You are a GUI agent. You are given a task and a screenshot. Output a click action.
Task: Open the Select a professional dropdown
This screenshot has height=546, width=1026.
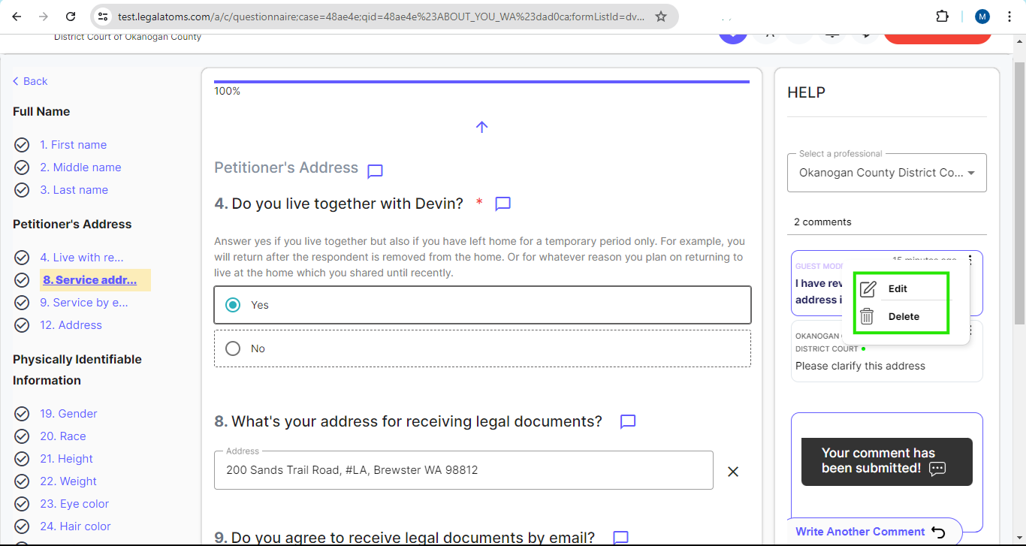(887, 173)
